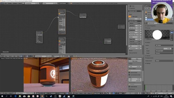Open the node editor Node menu
The image size is (174, 98).
coord(18,56)
